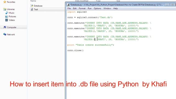This screenshot has width=176, height=99.
Task: Select Computer in the navigation pane
Action: pyautogui.click(x=12, y=27)
